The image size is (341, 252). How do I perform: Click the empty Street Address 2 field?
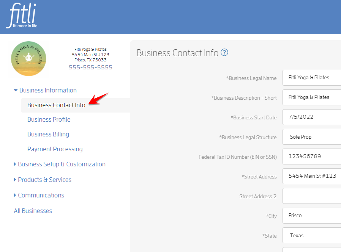(x=312, y=196)
